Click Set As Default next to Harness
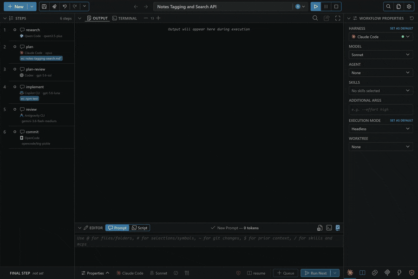Screen dimensions: 418x279 click(401, 28)
